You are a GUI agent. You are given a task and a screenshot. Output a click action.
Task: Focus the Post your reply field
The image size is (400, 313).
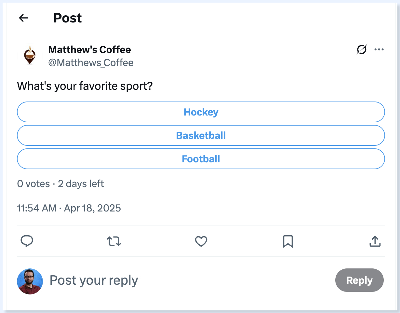[x=189, y=280]
